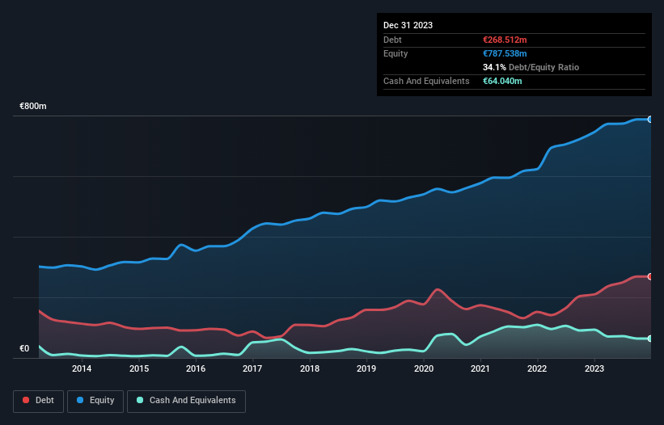Click the Dec 31 2023 tooltip date
This screenshot has width=664, height=425.
[408, 25]
